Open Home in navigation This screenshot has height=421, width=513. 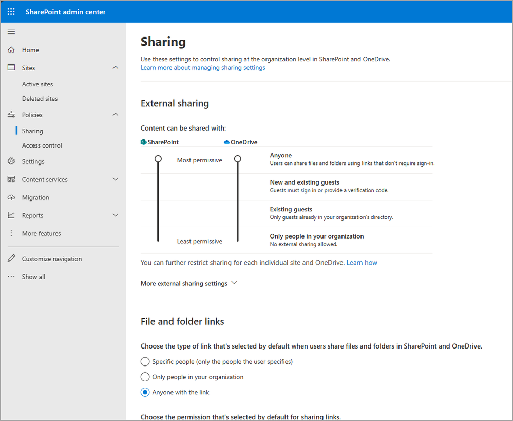(30, 50)
